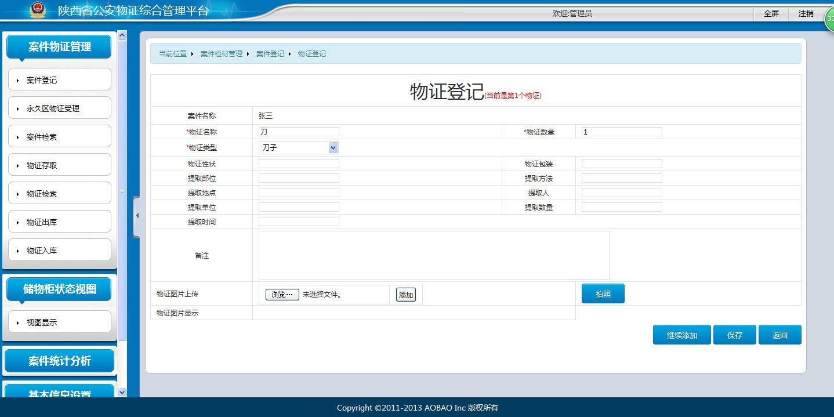Click the 拍照 button
Screen dimensions: 834x417
[603, 294]
